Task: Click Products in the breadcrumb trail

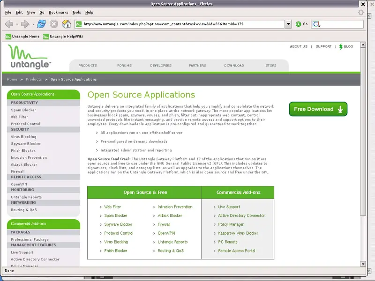Action: point(34,79)
